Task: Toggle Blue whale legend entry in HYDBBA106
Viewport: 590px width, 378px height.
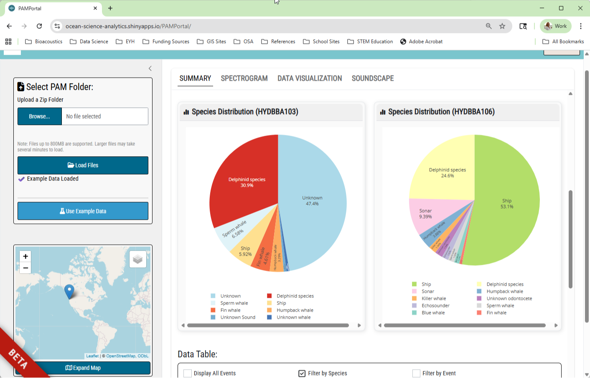Action: tap(429, 313)
